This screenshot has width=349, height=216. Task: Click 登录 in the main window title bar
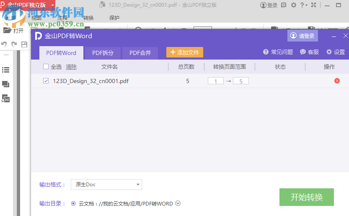(269, 5)
